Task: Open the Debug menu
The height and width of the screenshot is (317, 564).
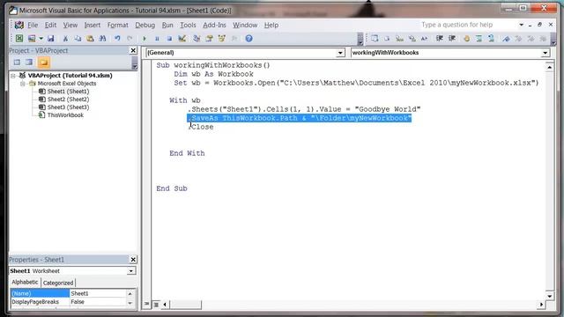Action: 145,26
